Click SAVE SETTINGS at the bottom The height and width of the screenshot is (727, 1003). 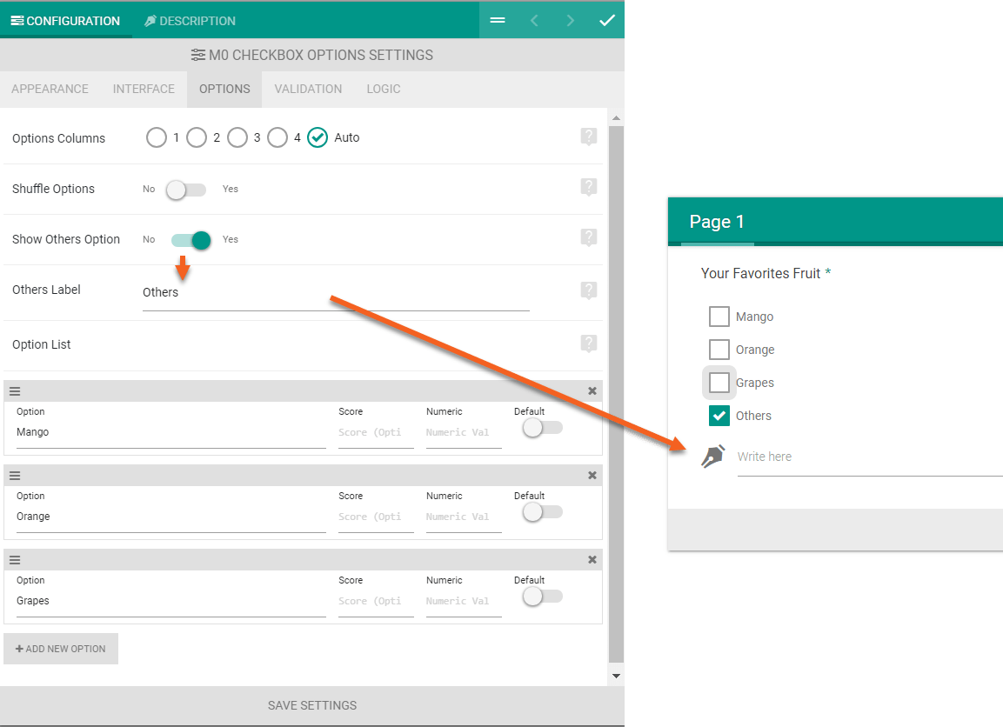(311, 705)
